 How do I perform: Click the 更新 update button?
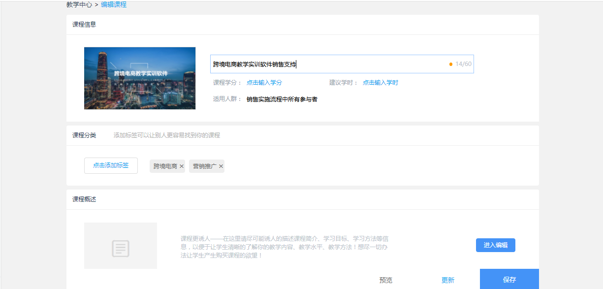(448, 280)
